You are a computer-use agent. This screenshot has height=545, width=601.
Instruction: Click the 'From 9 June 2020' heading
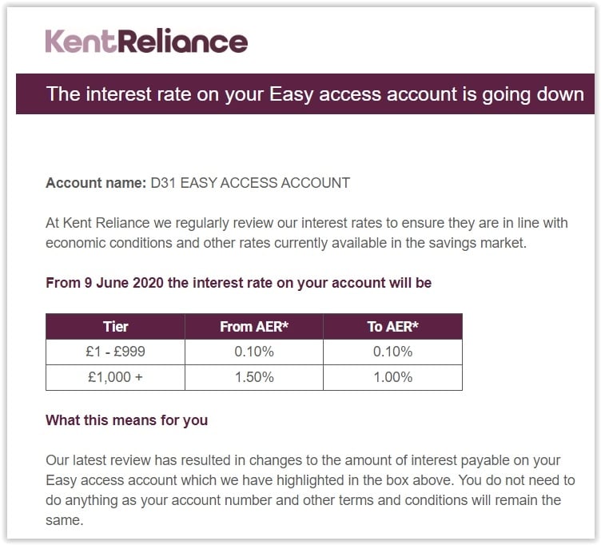(x=238, y=283)
